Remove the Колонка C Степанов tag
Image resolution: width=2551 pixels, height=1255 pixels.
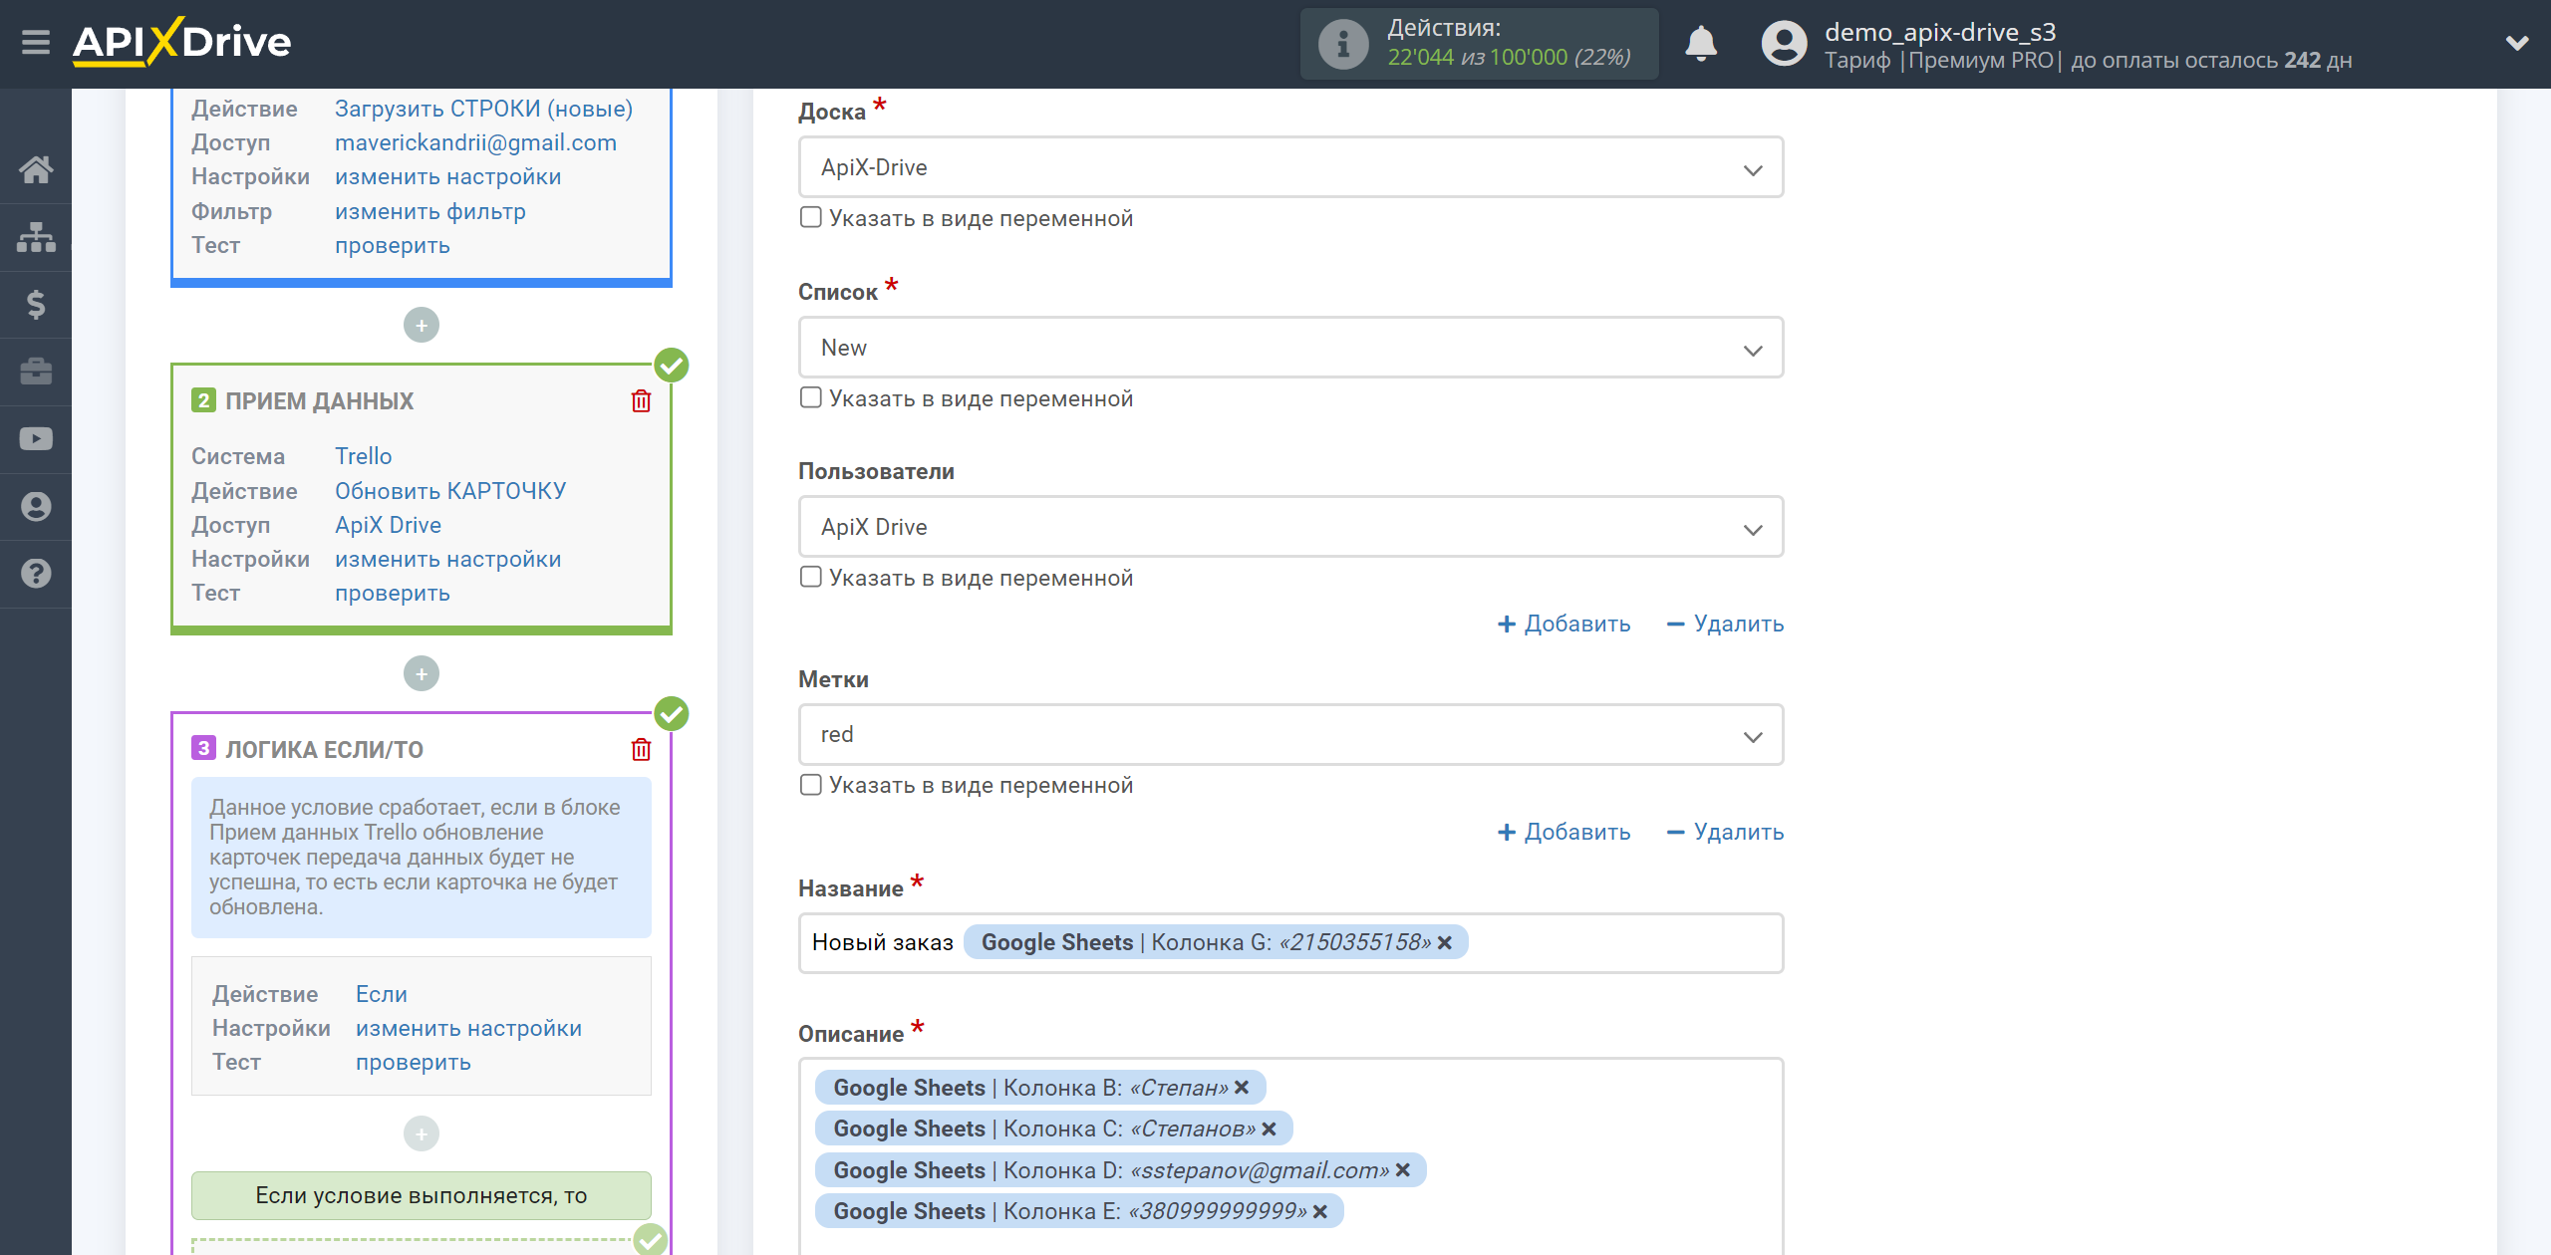coord(1269,1129)
